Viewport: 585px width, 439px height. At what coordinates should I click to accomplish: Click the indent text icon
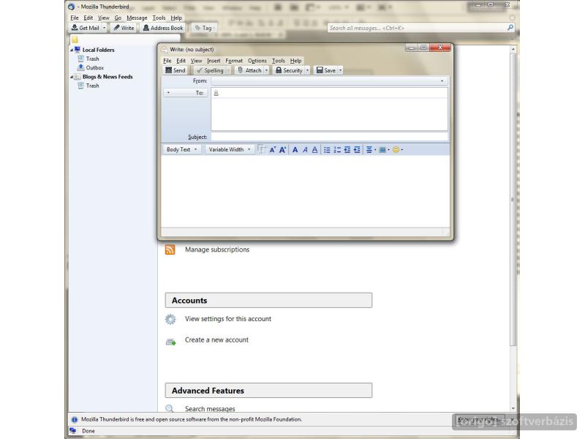[x=357, y=150]
